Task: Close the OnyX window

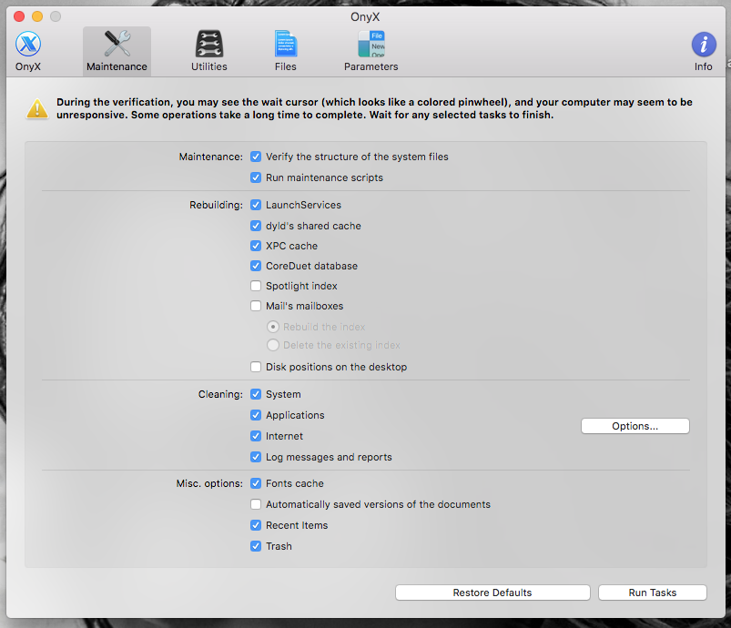Action: click(19, 16)
